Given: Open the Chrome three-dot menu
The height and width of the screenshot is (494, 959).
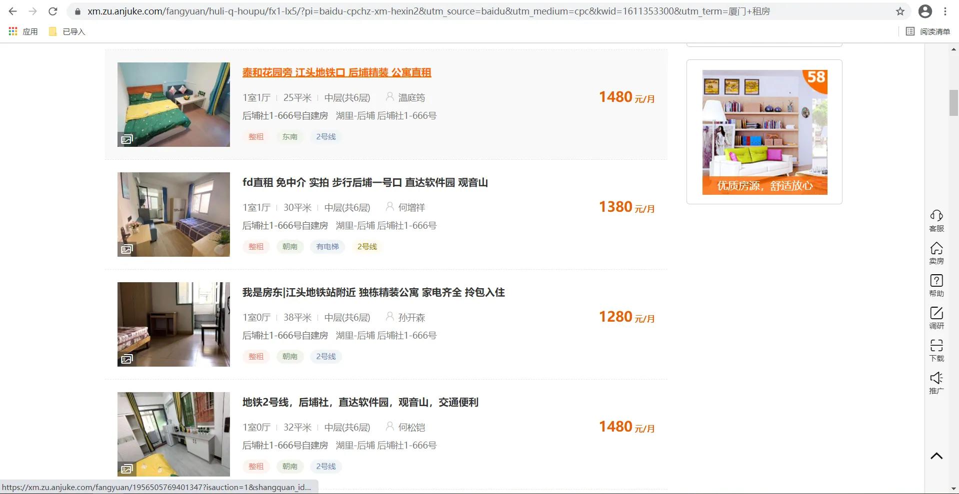Looking at the screenshot, I should pos(945,11).
